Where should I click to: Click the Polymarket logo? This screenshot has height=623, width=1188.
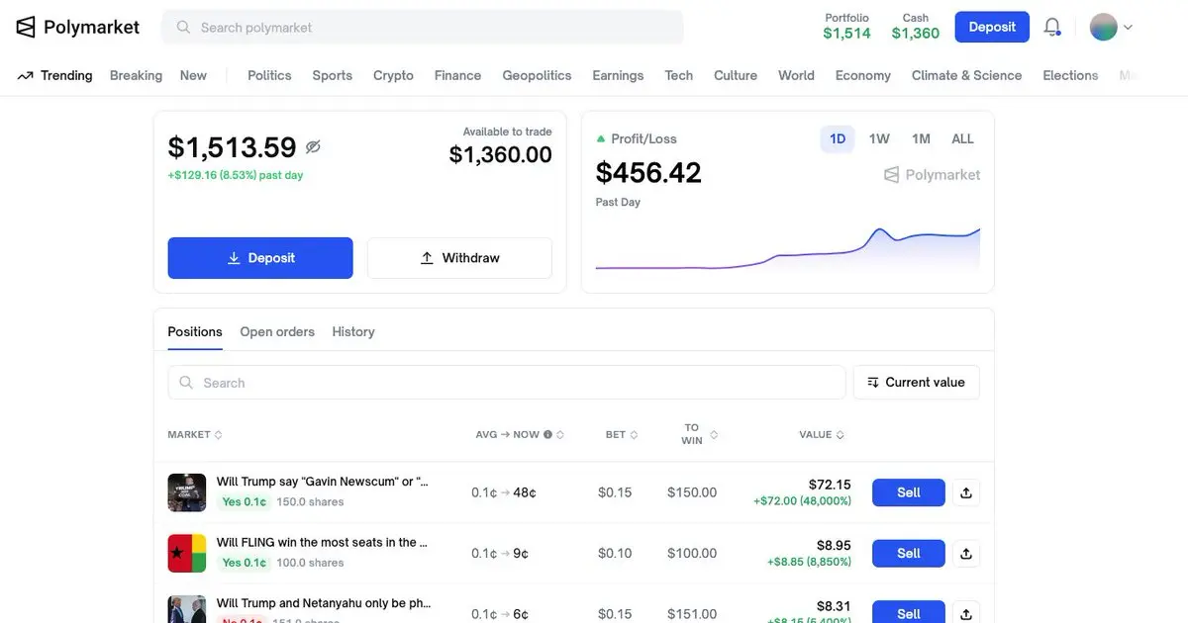click(78, 27)
